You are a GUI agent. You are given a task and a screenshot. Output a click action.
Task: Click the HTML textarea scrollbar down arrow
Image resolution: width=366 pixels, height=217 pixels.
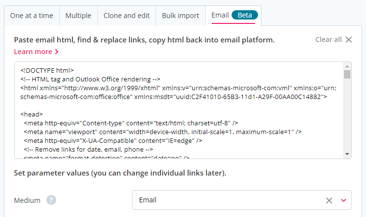(347, 154)
